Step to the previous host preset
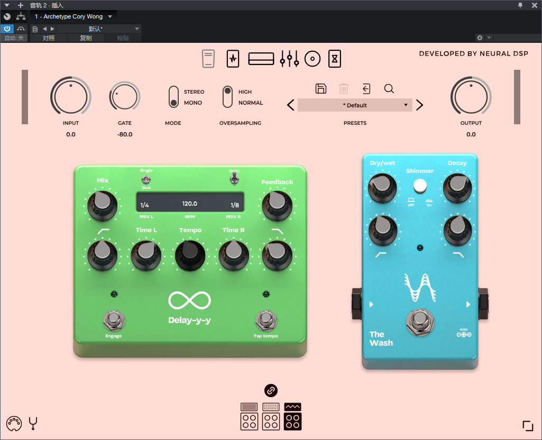The width and height of the screenshot is (542, 440). [44, 29]
